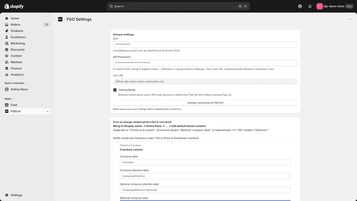Click the Customers person icon

6,37
